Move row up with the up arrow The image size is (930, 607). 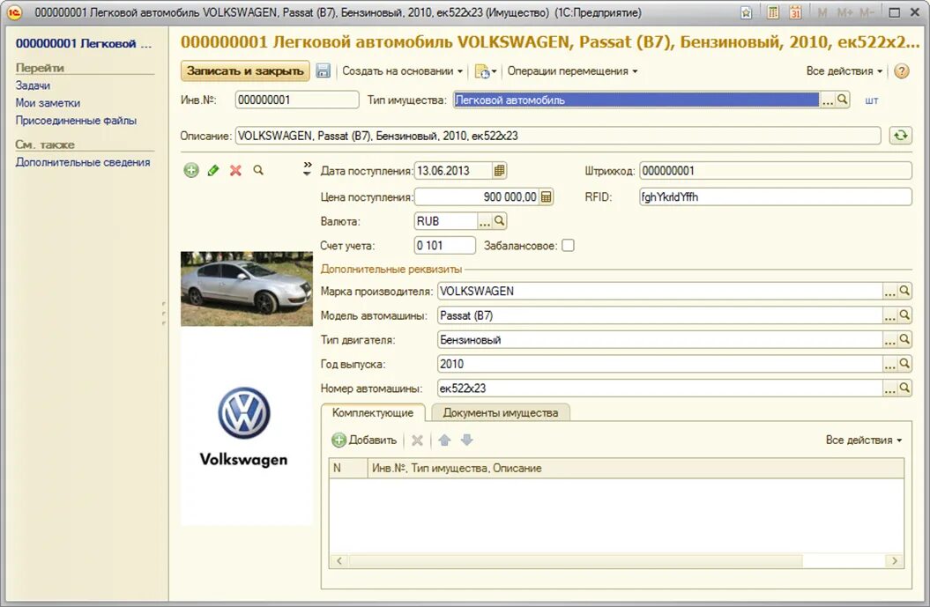pyautogui.click(x=444, y=440)
